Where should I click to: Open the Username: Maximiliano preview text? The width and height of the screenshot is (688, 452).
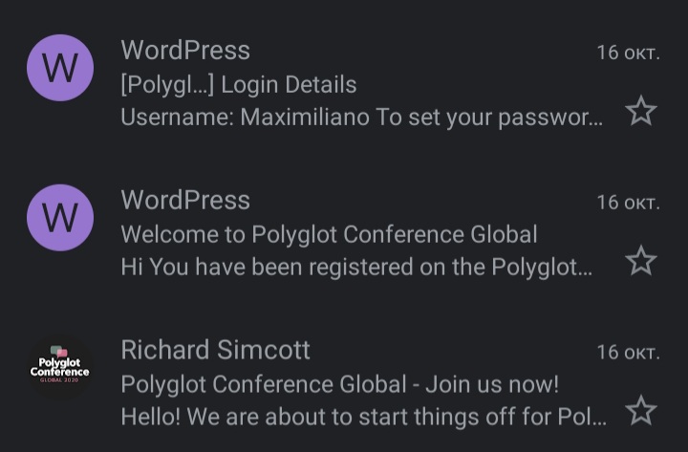pos(362,118)
